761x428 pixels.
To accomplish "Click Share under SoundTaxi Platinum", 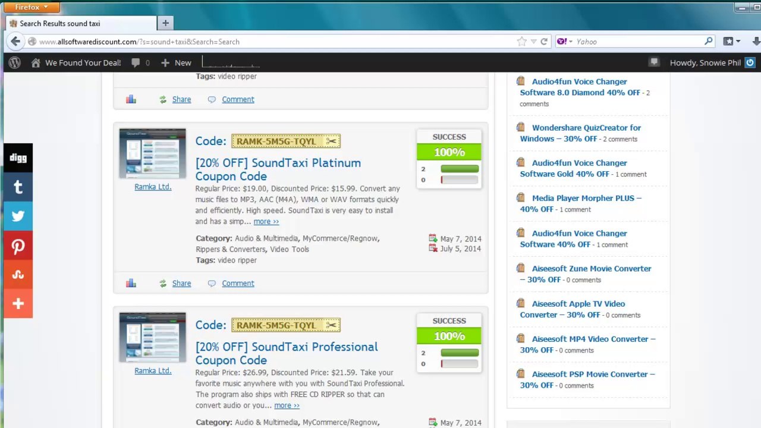I will click(x=181, y=284).
